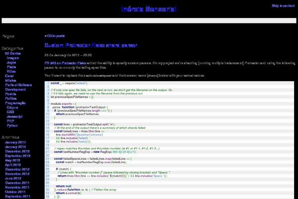
Task: Open the Custom Protractor Flake shard parser post
Action: [x=91, y=45]
